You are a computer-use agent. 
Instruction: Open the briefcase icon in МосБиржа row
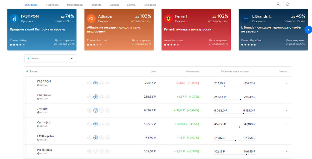(x=89, y=151)
